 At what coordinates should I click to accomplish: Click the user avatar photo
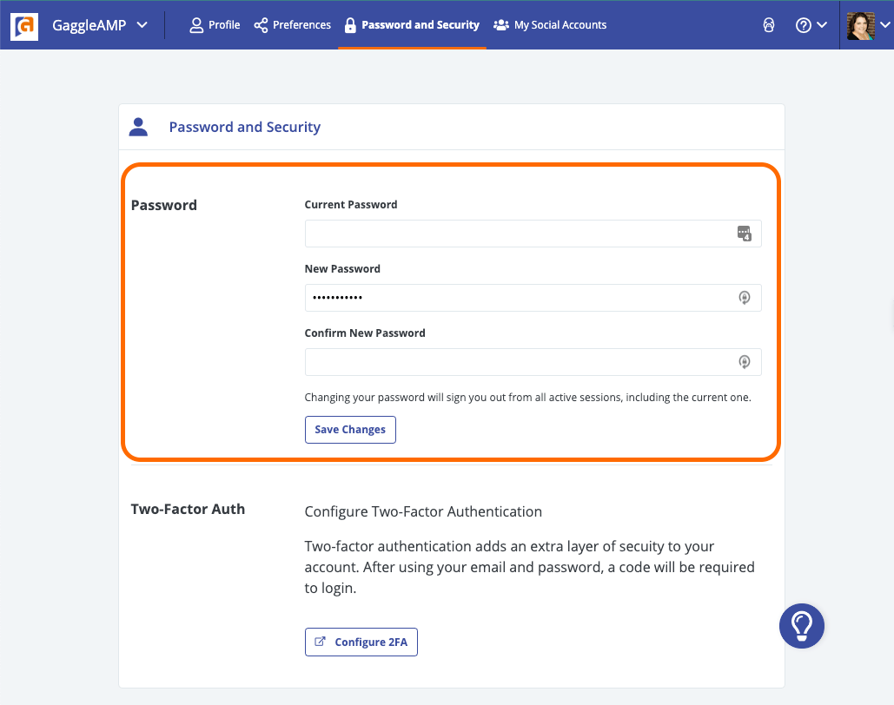pyautogui.click(x=860, y=26)
